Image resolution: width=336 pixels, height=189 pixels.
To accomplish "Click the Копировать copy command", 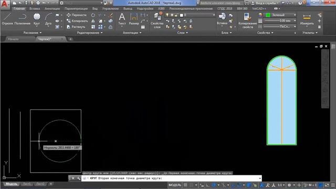I will pyautogui.click(x=77, y=21).
